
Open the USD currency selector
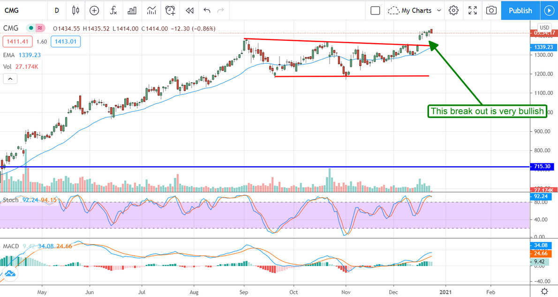544,27
